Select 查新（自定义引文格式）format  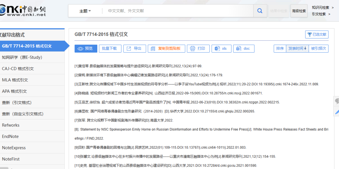(32, 114)
